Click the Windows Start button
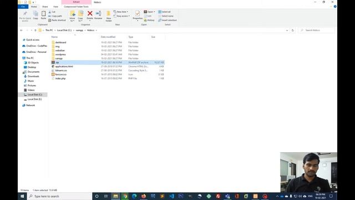 [x=22, y=196]
